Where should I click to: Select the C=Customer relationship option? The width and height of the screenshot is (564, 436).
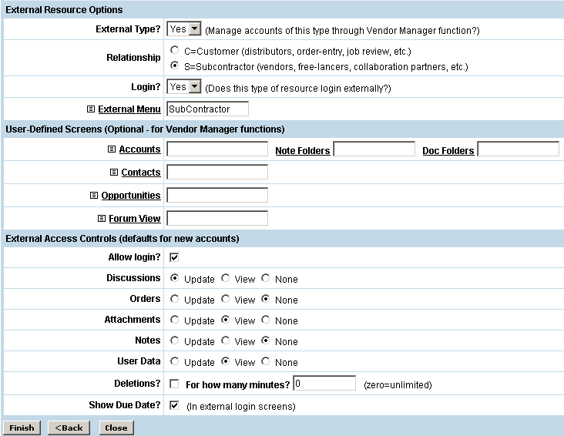(x=174, y=49)
